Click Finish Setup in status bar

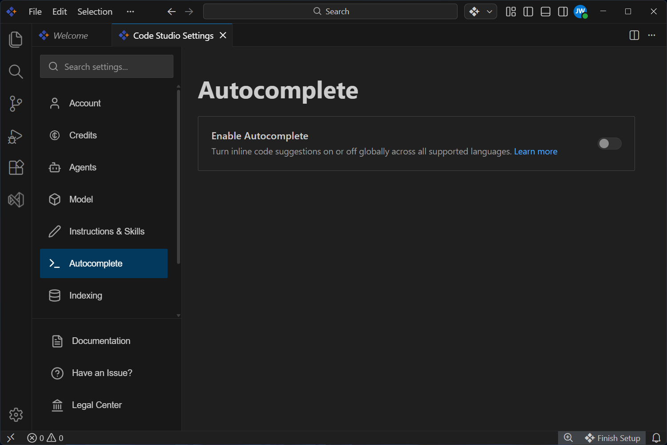click(x=613, y=438)
